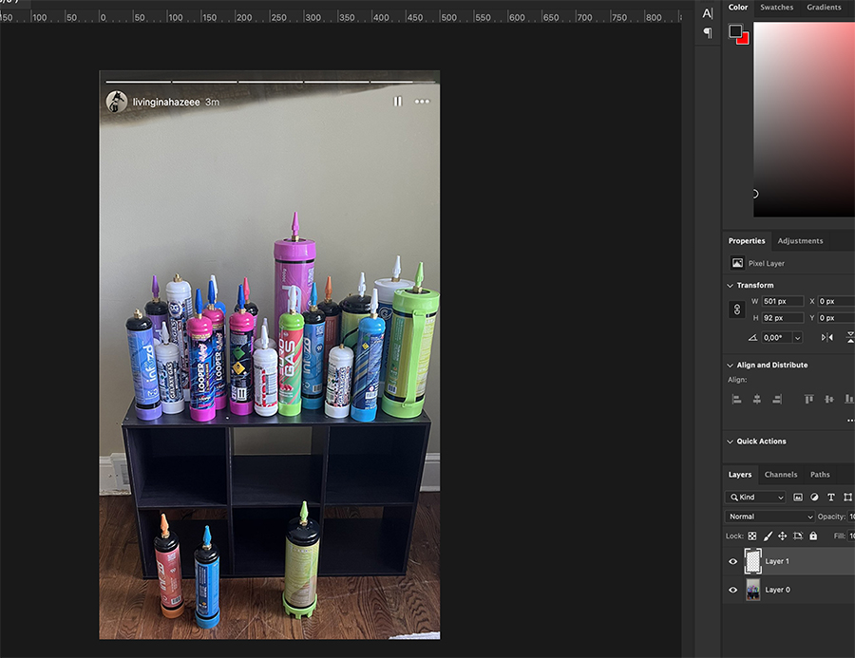Switch to the Color tab
The height and width of the screenshot is (658, 855).
tap(738, 7)
